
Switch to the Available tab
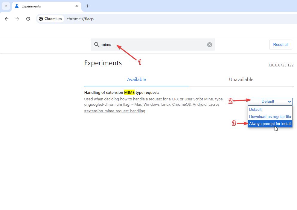coord(136,80)
